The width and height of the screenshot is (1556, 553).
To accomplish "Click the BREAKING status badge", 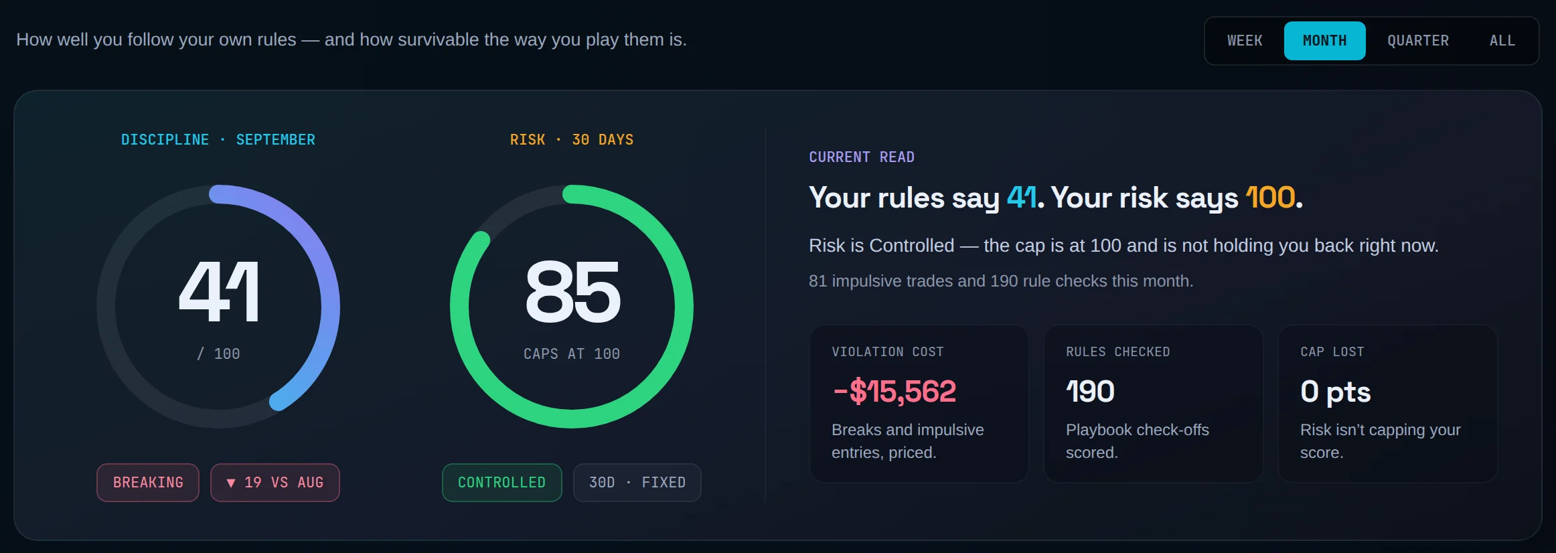I will [x=148, y=483].
